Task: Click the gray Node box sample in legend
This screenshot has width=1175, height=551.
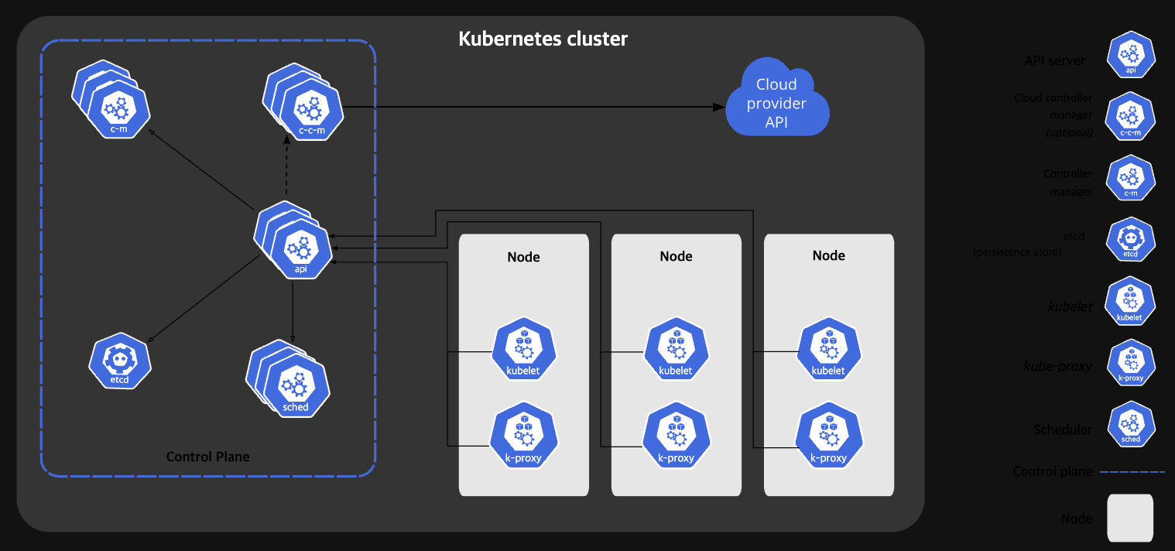Action: pos(1130,518)
